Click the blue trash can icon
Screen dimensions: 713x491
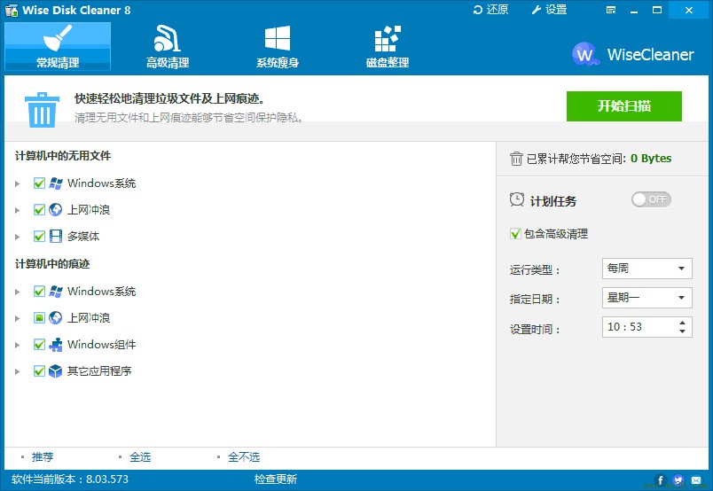[42, 110]
